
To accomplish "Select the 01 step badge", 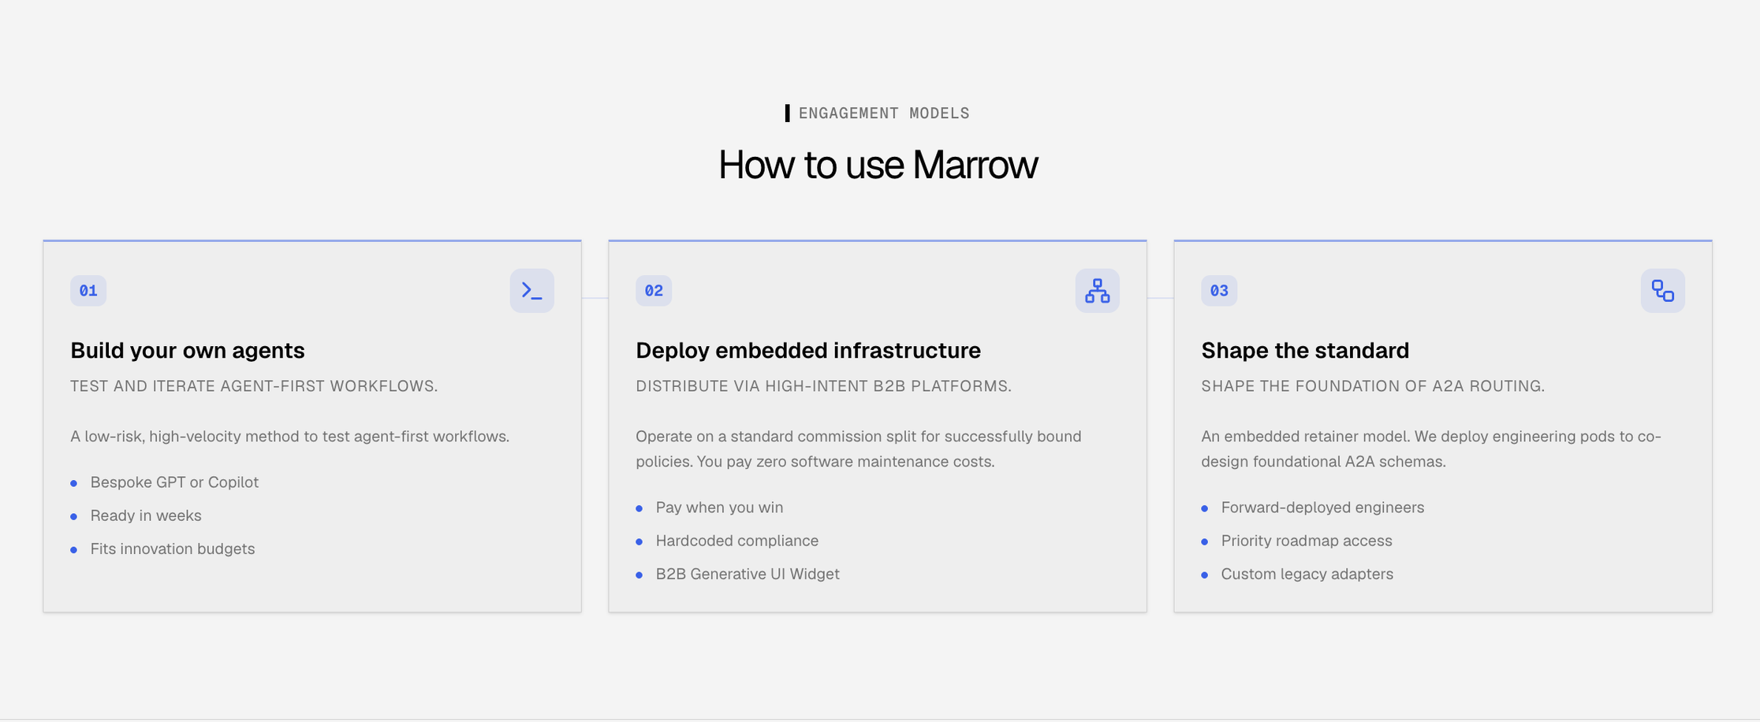I will click(88, 291).
